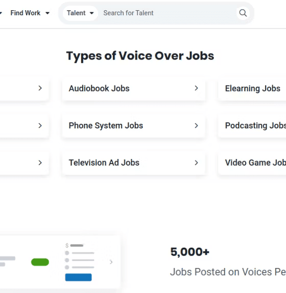286x293 pixels.
Task: Click the 5,000+ statistic text
Action: coord(189,252)
